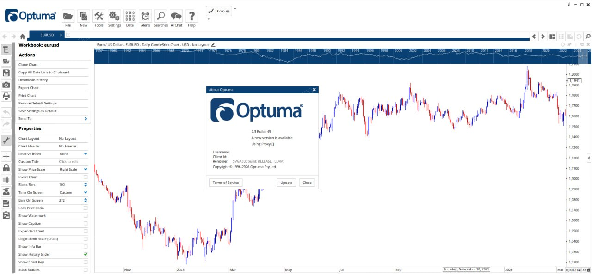Open the Settings gear icon
Viewport: 592px width, 275px height.
click(x=114, y=17)
